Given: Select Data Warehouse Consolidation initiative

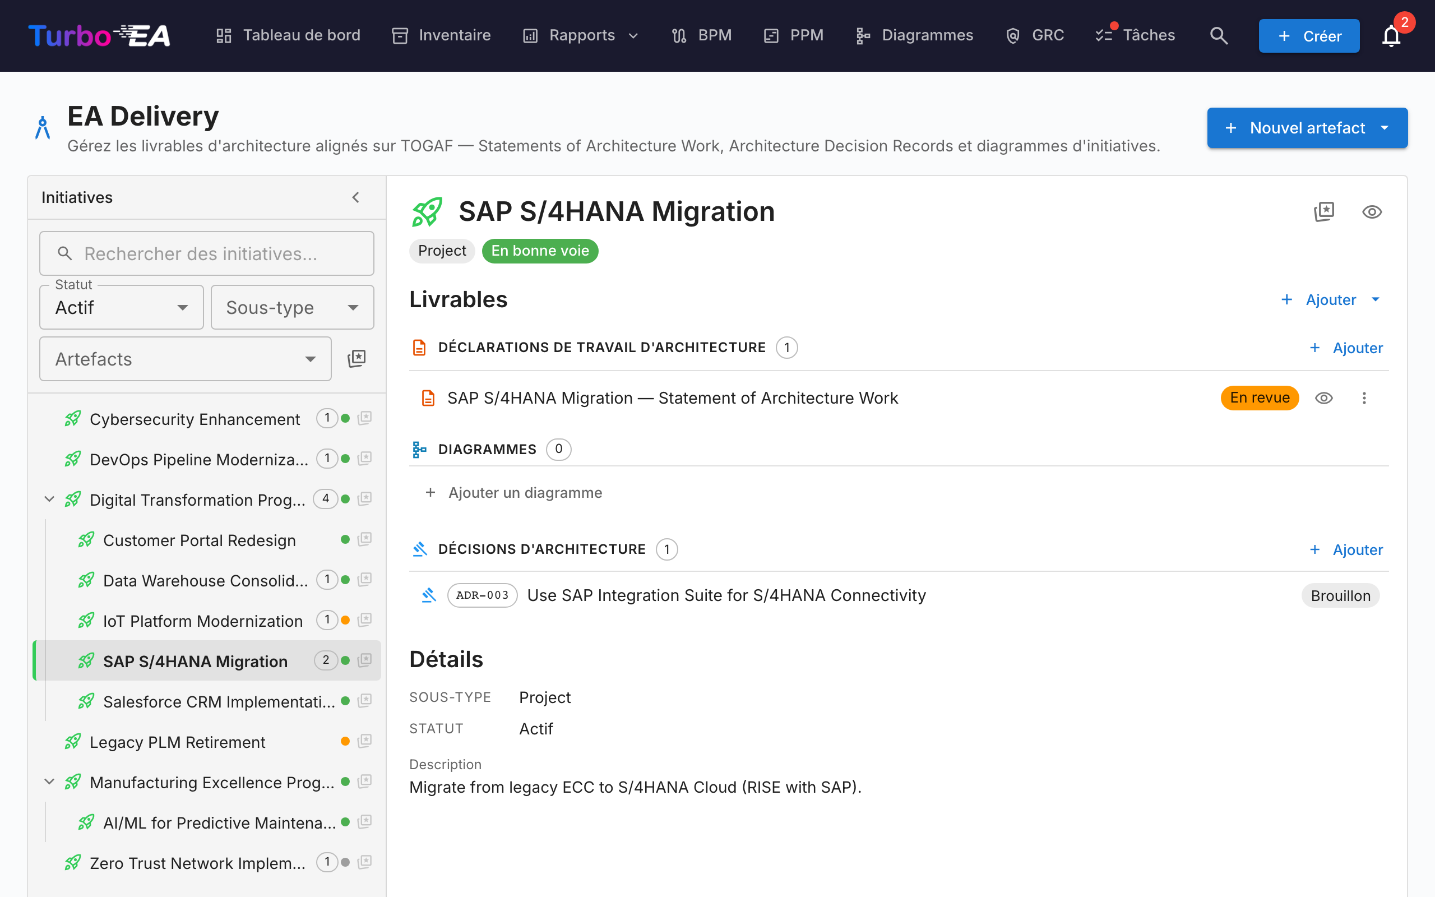Looking at the screenshot, I should click(x=205, y=580).
